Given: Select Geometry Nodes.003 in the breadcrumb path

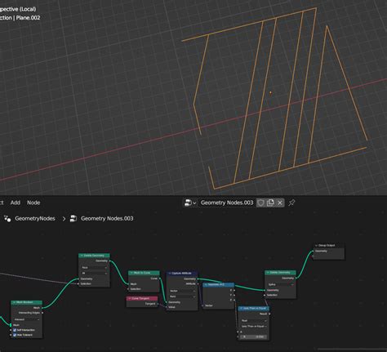Looking at the screenshot, I should [107, 218].
